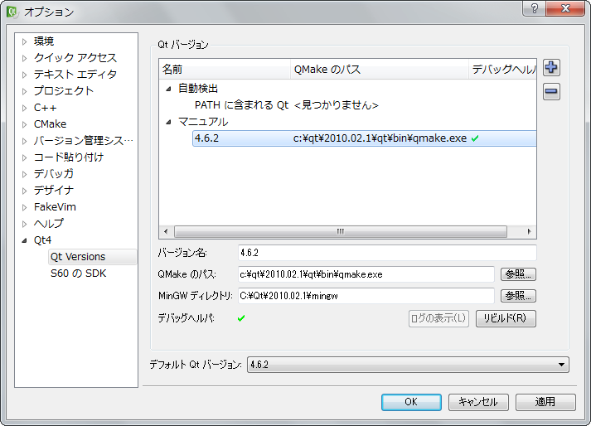Click the minus icon to remove Qt version
591x426 pixels.
click(x=551, y=92)
